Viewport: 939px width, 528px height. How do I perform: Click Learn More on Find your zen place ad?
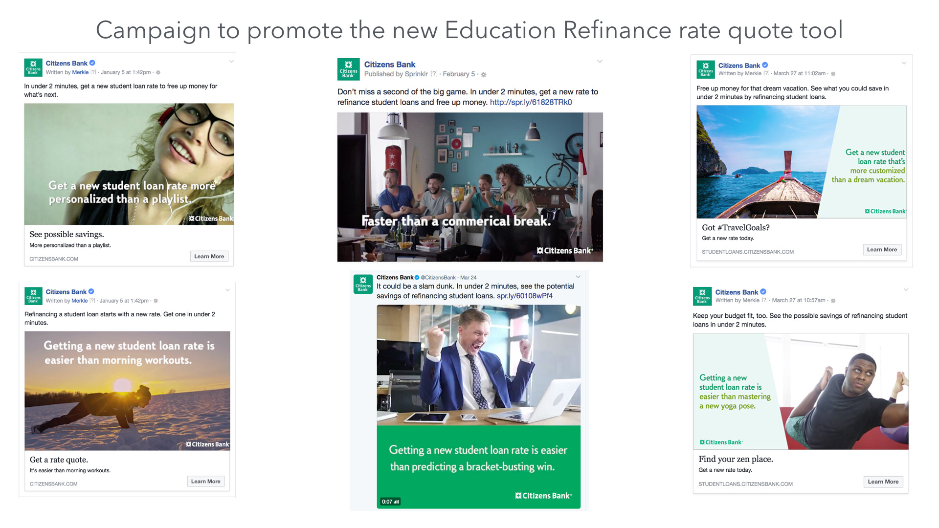click(x=883, y=482)
